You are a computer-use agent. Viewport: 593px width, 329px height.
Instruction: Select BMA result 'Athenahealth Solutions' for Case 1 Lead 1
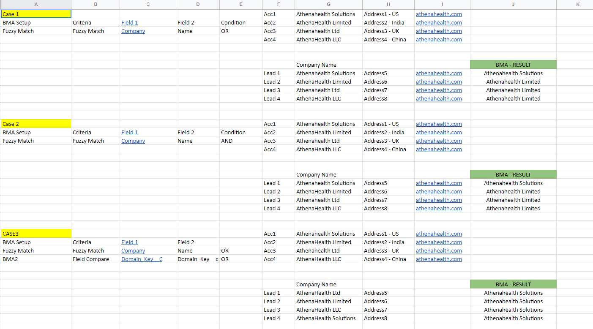pyautogui.click(x=513, y=73)
